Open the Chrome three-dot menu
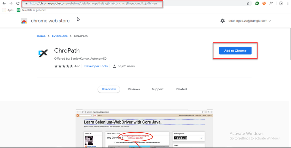The height and width of the screenshot is (148, 291). click(288, 3)
